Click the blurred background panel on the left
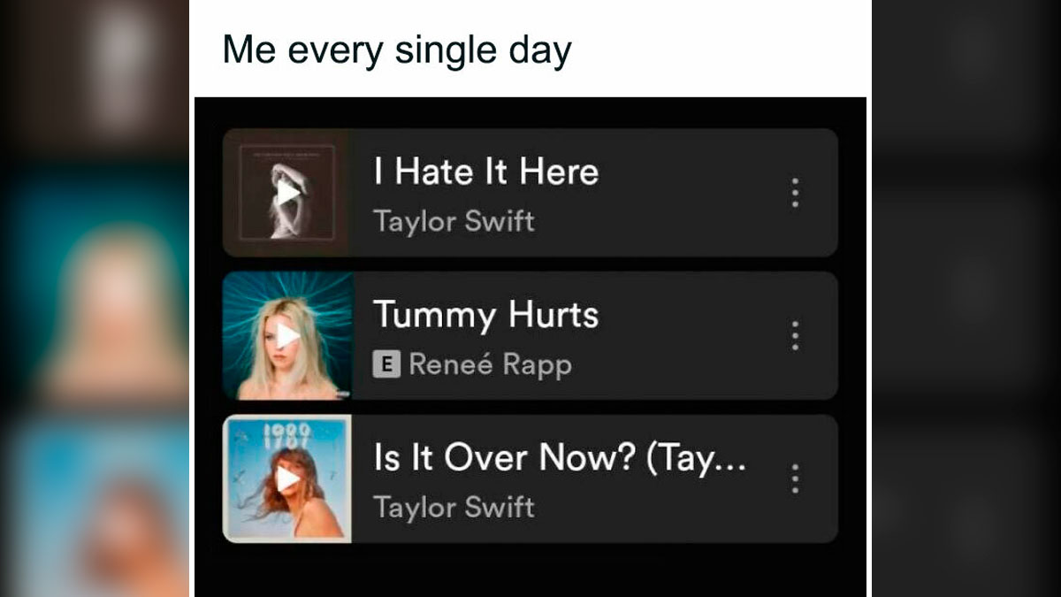1061x597 pixels. (x=93, y=298)
